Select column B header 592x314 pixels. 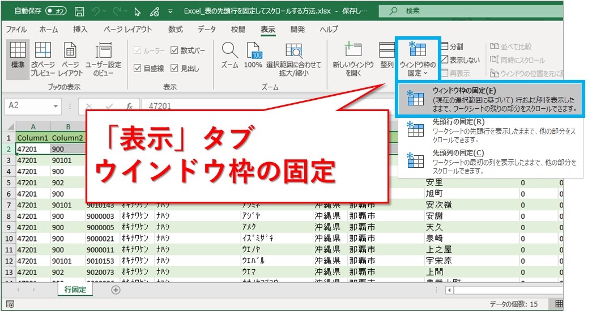(x=68, y=127)
